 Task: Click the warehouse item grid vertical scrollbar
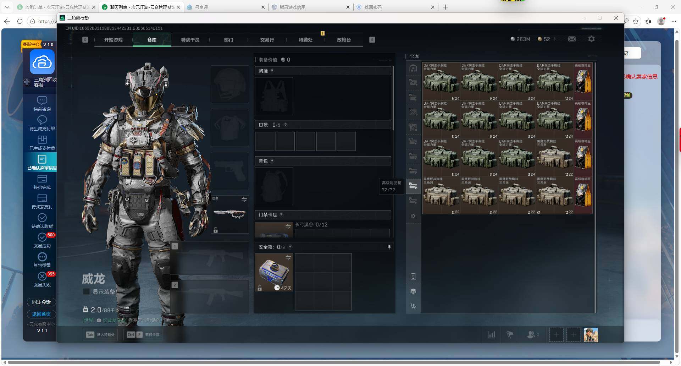click(595, 187)
